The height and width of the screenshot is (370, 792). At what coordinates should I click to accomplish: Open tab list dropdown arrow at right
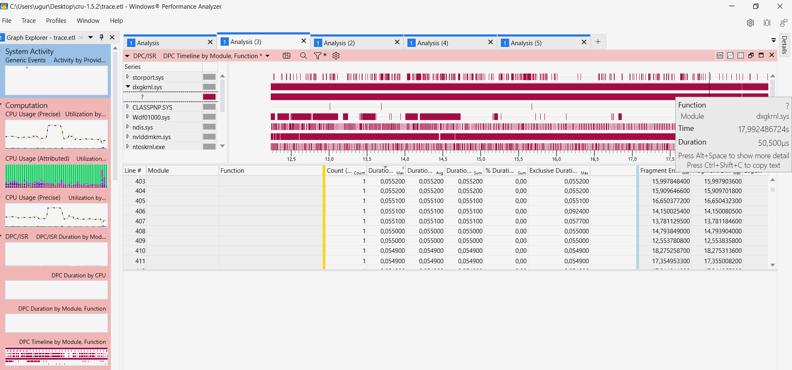(773, 40)
